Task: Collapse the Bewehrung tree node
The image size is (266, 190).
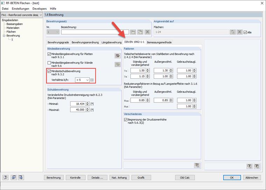Action: pyautogui.click(x=4, y=36)
